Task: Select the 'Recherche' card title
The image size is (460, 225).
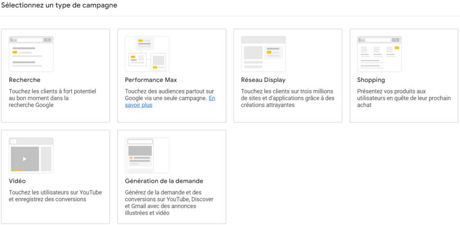Action: pyautogui.click(x=25, y=80)
